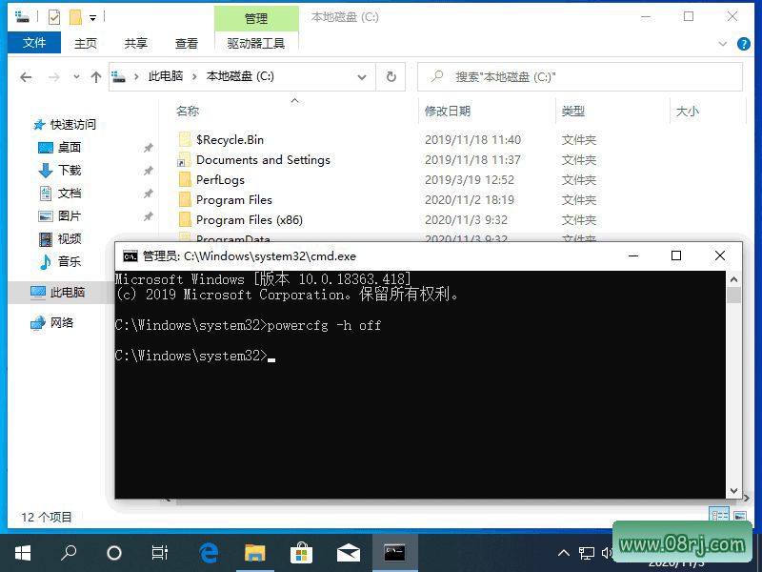The width and height of the screenshot is (762, 572).
Task: Sort by the 修改日期 column header
Action: click(448, 111)
